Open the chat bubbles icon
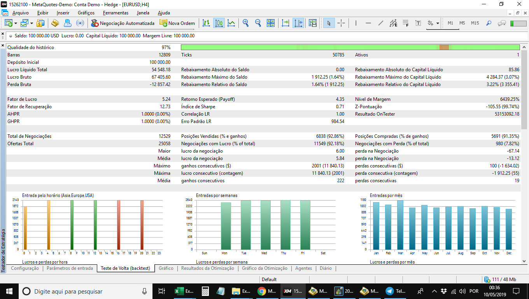Image resolution: width=529 pixels, height=299 pixels. tap(502, 23)
